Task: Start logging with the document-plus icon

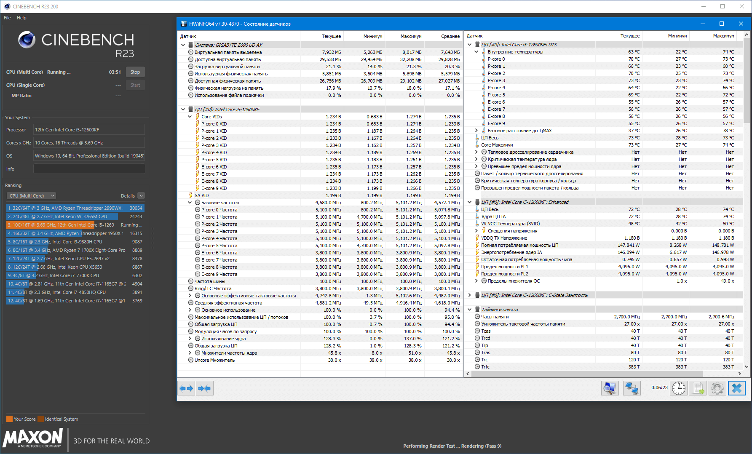Action: (x=698, y=388)
